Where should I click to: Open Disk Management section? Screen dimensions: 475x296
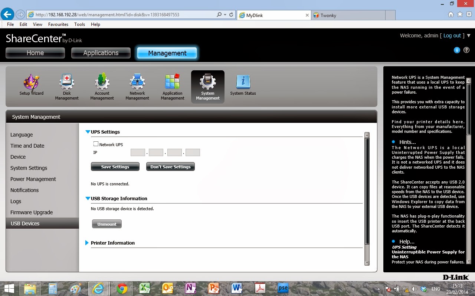pos(67,87)
